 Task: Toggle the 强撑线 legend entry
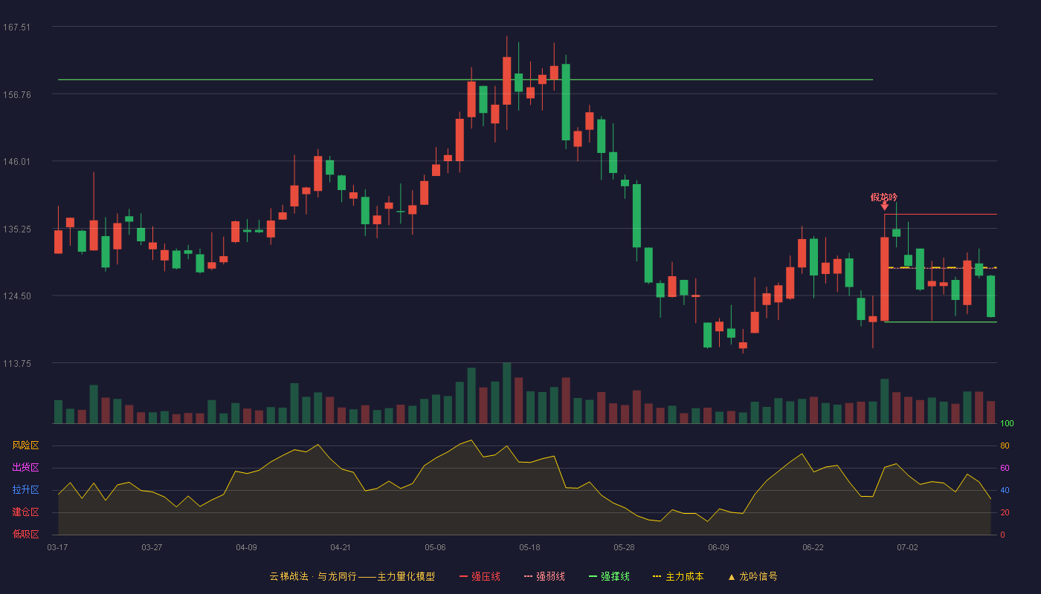click(x=609, y=576)
